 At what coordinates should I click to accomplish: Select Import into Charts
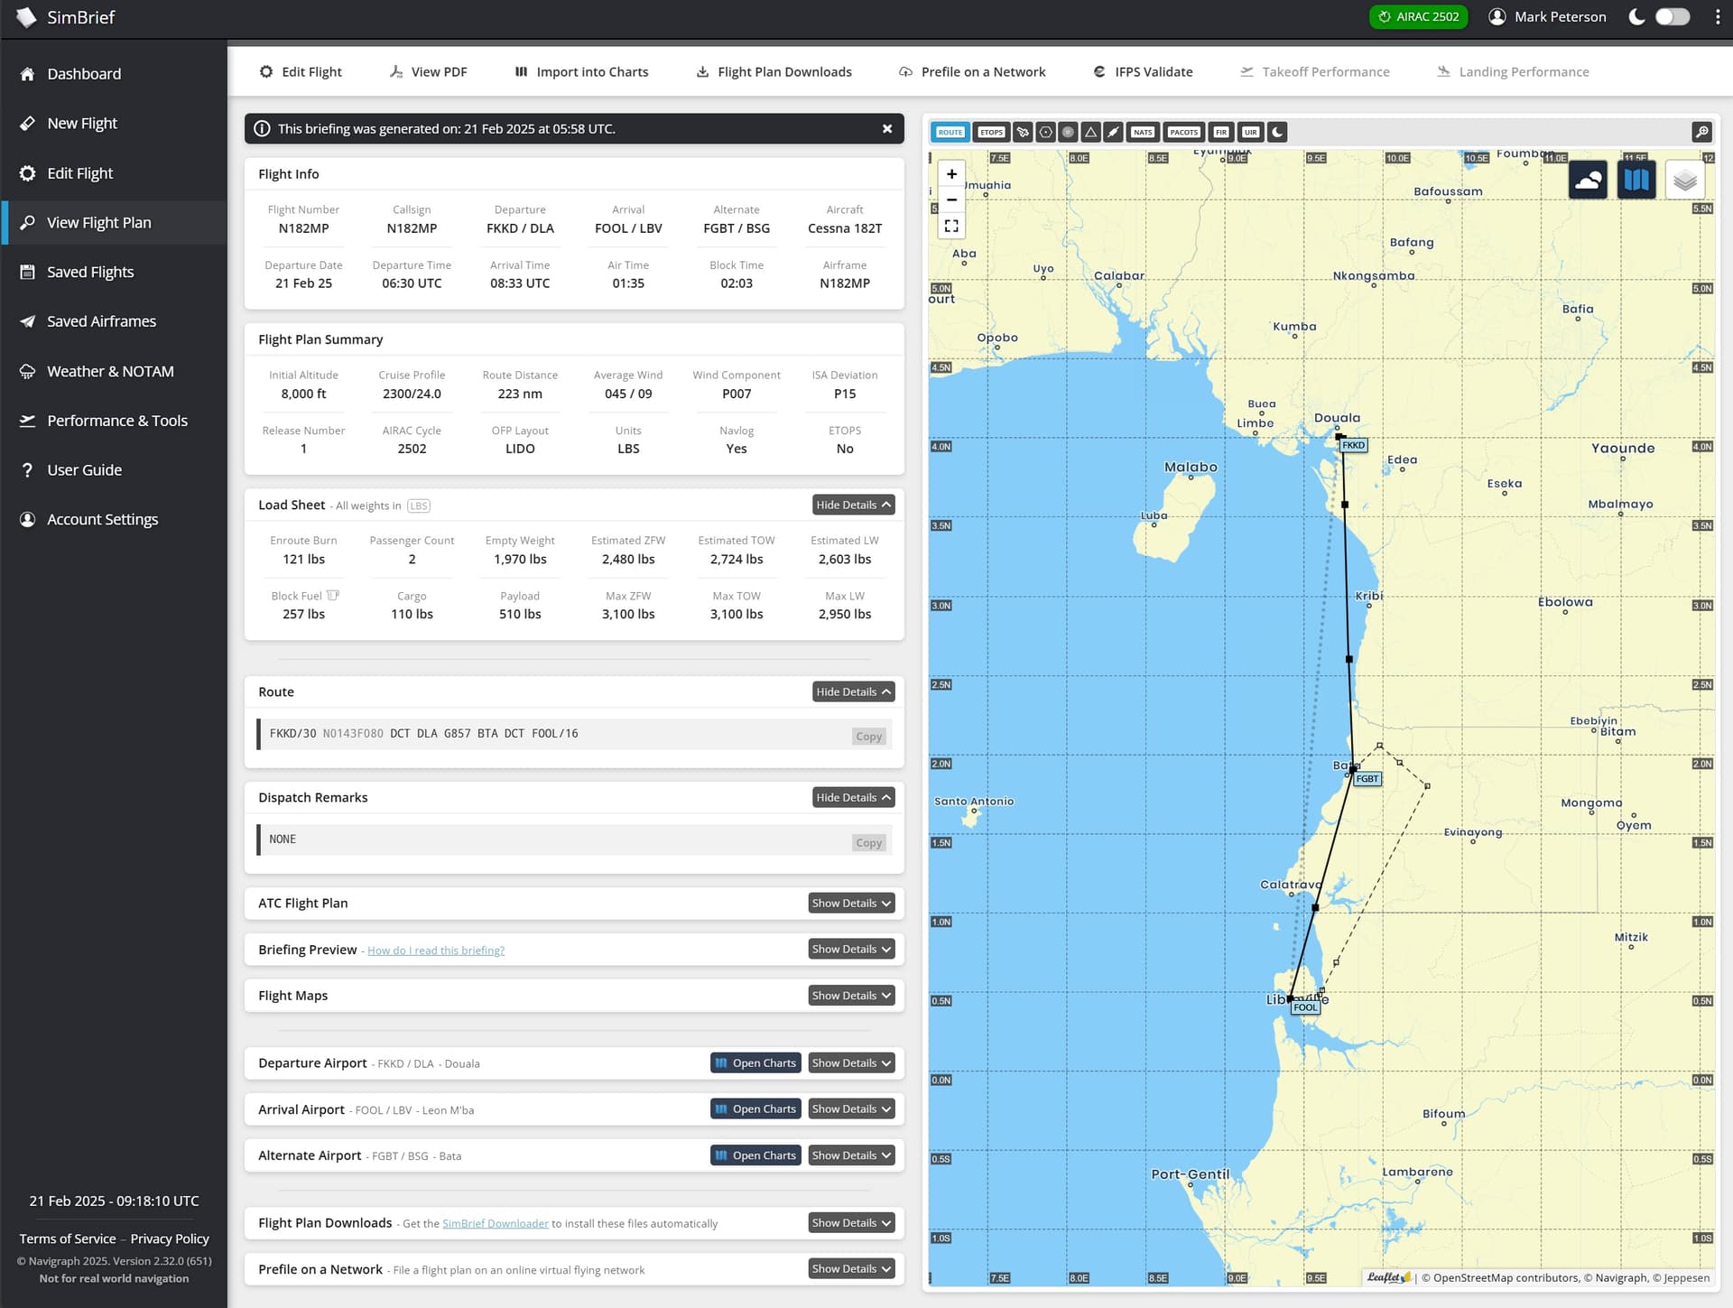point(581,72)
